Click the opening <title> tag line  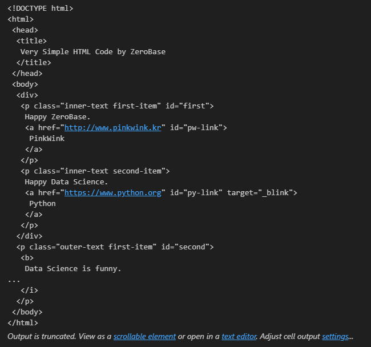pyautogui.click(x=31, y=41)
